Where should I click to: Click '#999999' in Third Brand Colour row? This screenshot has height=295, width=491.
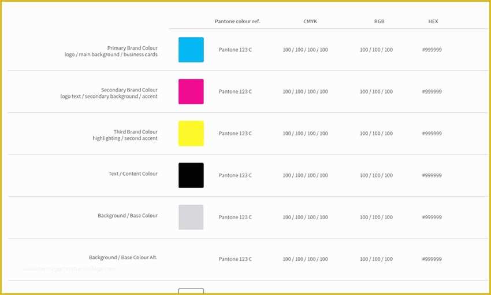(x=432, y=134)
